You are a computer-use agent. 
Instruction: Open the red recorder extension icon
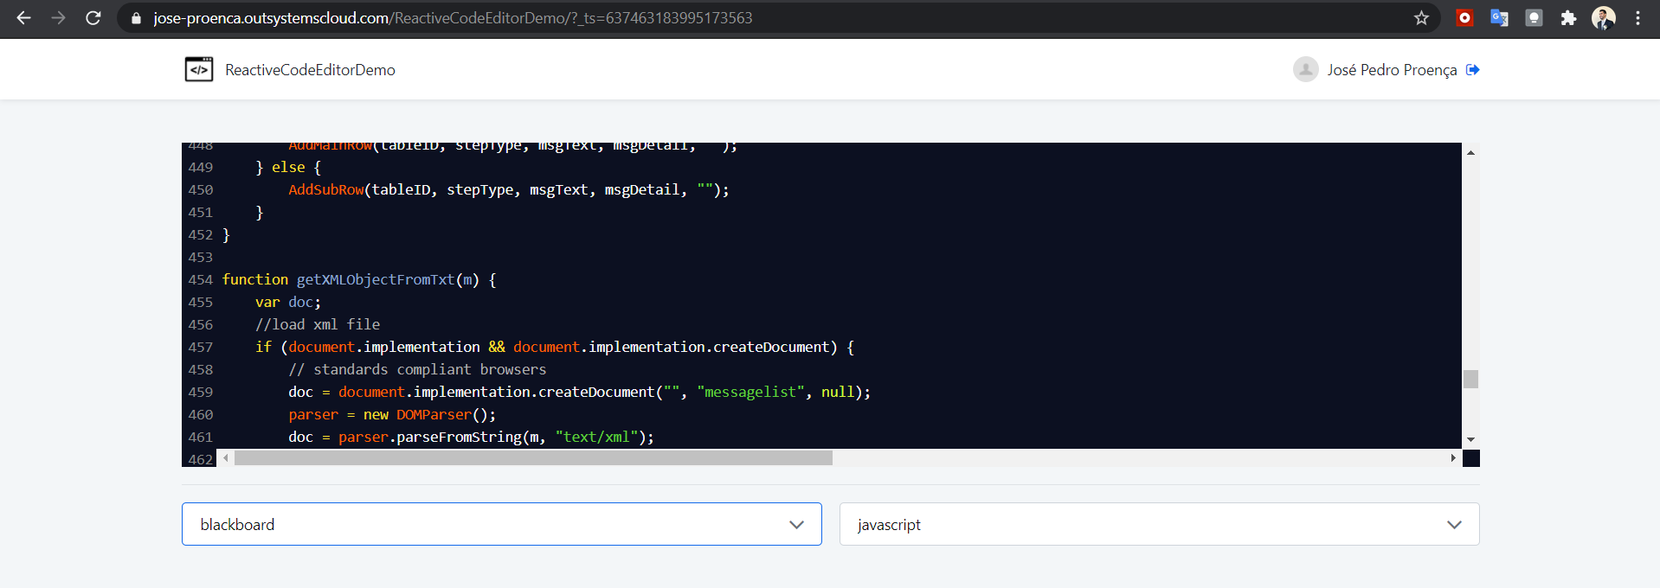tap(1464, 17)
